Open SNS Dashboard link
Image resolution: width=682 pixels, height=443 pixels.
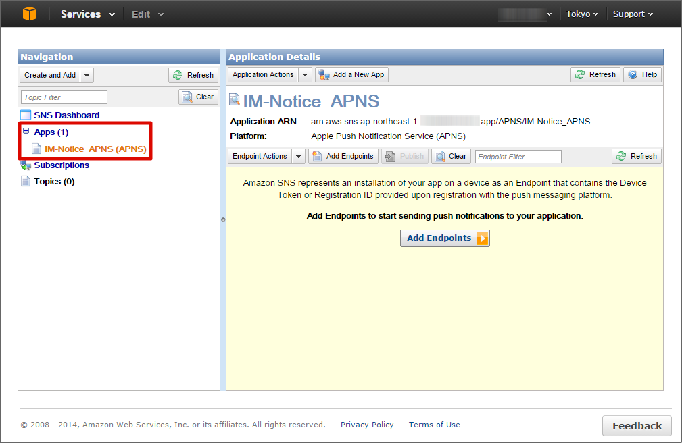pyautogui.click(x=66, y=115)
